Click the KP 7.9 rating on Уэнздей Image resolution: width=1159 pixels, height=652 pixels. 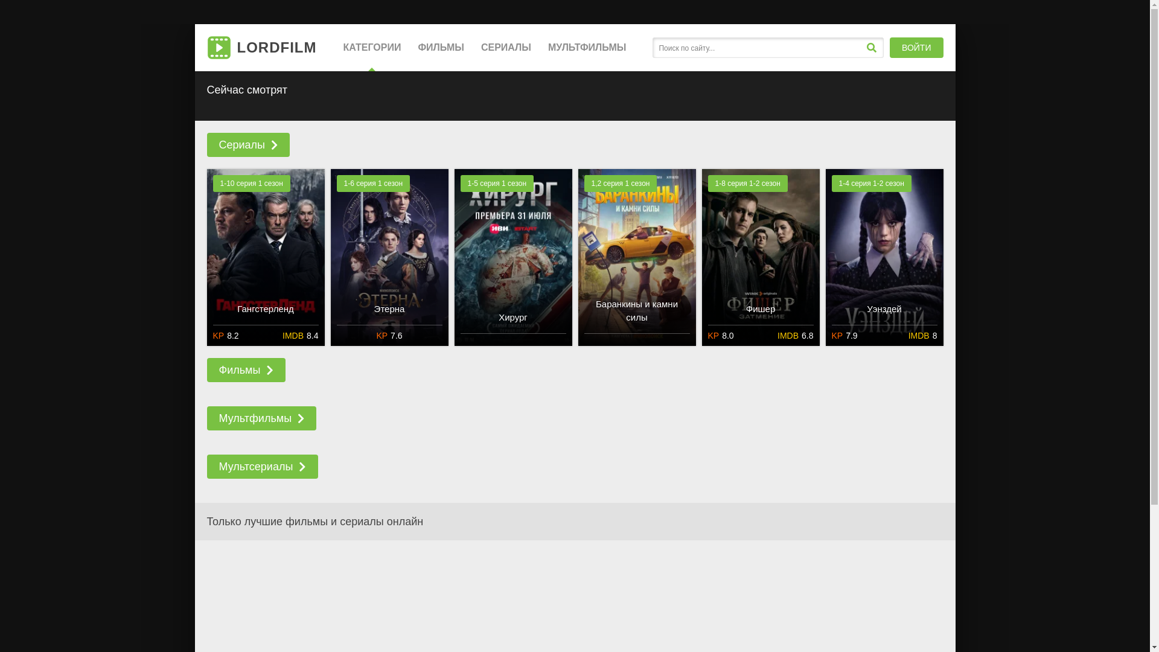(x=845, y=336)
